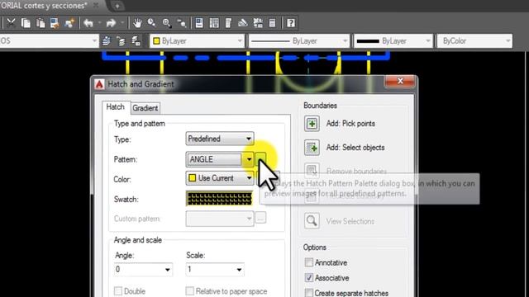This screenshot has height=297, width=529.
Task: Open Hatch Pattern Palette button beside Pattern
Action: click(x=260, y=159)
